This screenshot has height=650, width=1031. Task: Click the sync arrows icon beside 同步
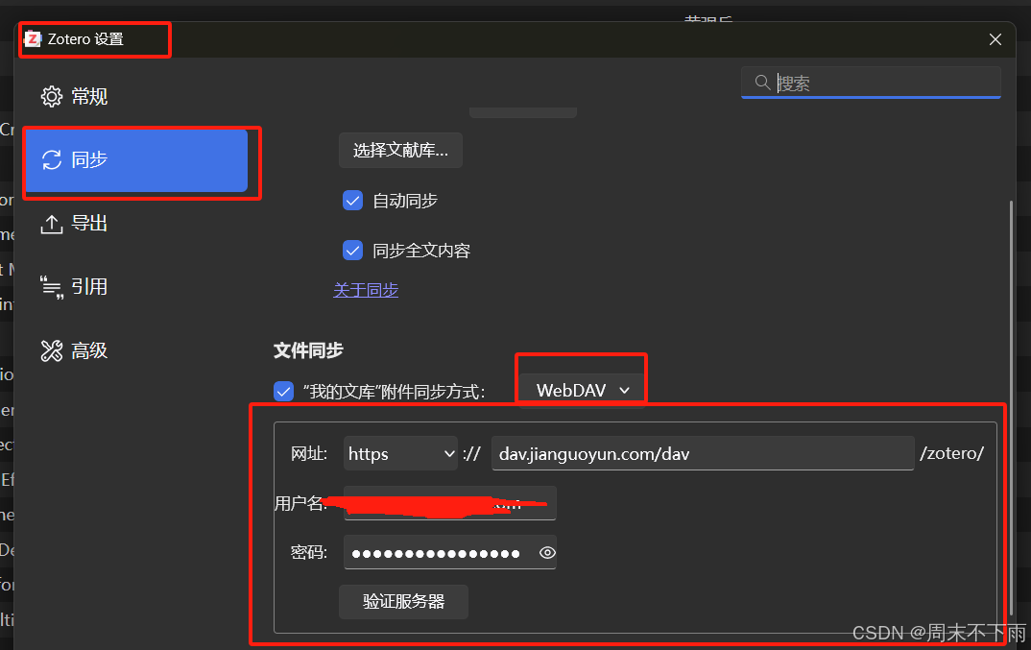point(52,160)
